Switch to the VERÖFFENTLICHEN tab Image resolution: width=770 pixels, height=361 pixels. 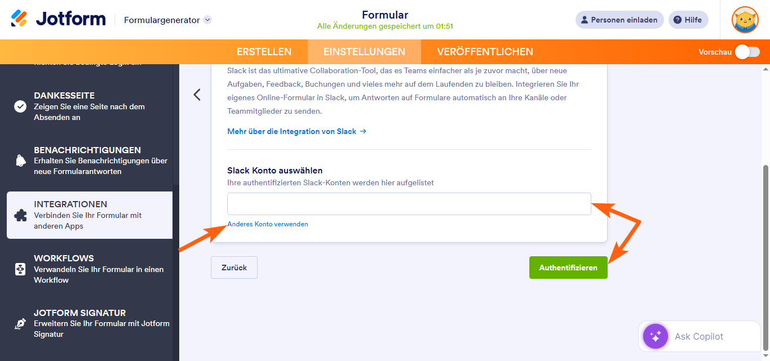click(x=485, y=51)
